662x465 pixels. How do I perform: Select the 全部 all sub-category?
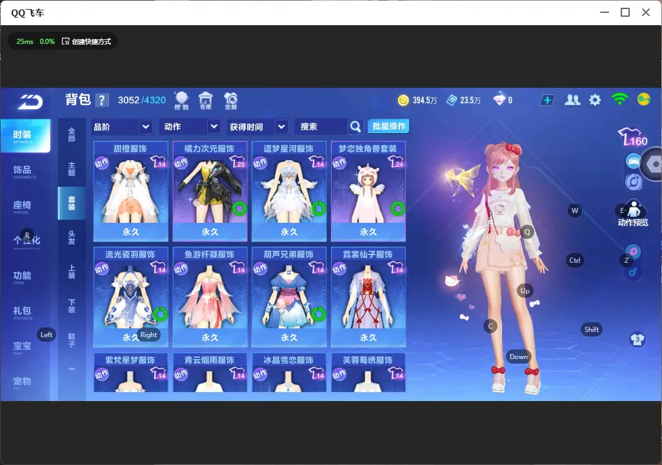click(x=72, y=135)
